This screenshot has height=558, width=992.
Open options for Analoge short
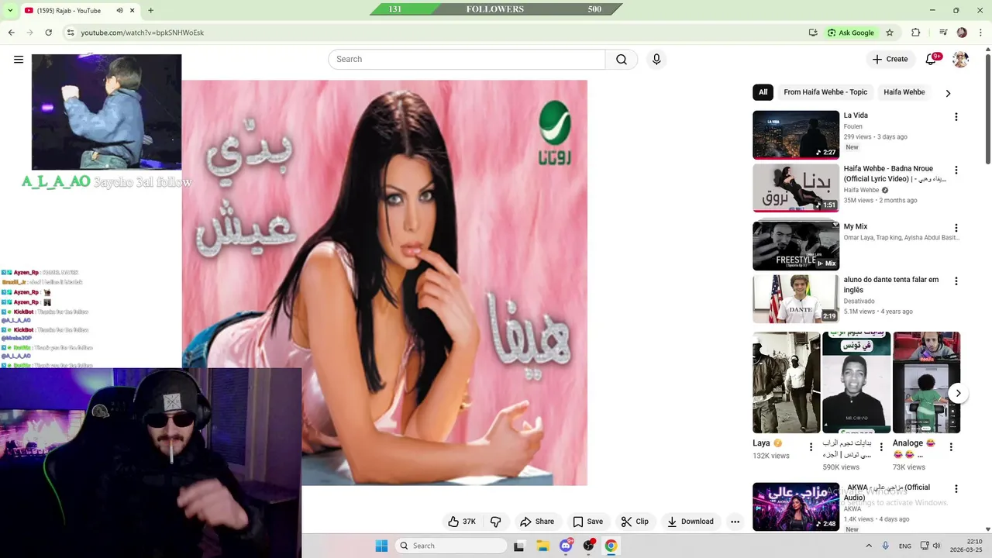pyautogui.click(x=951, y=447)
